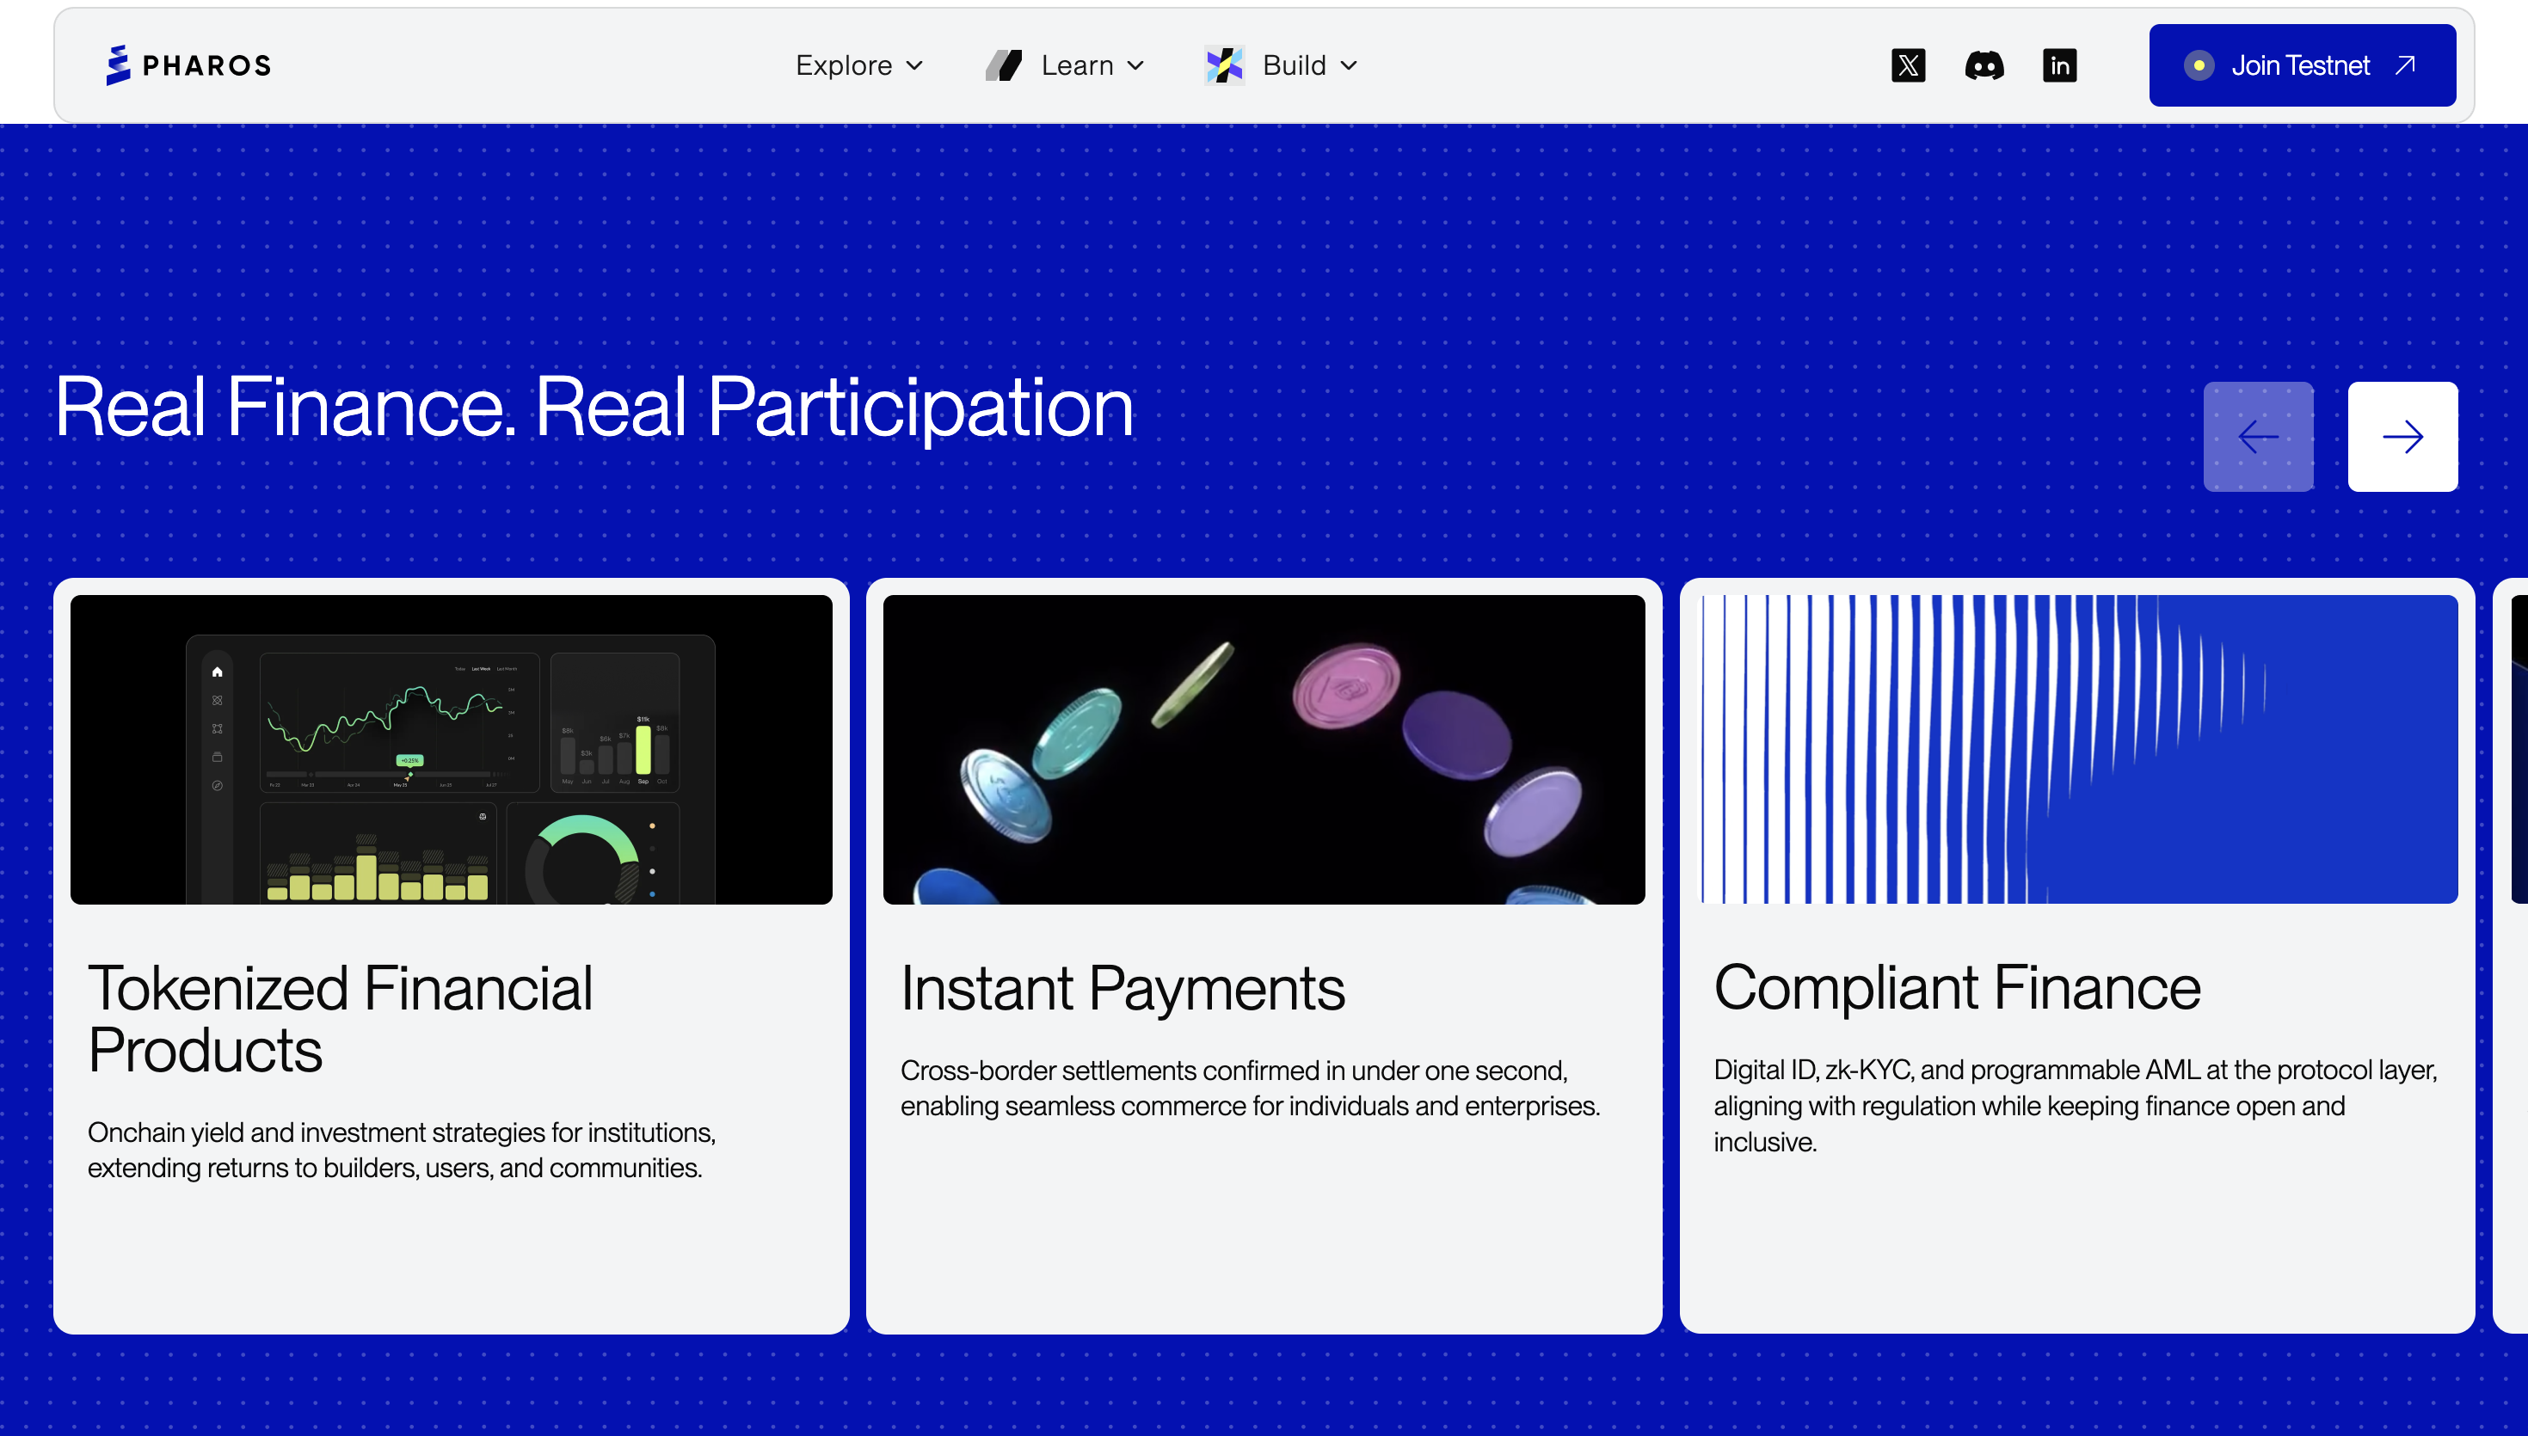Open the Build menu item

(1293, 66)
